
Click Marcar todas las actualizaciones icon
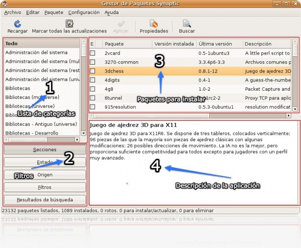69,24
